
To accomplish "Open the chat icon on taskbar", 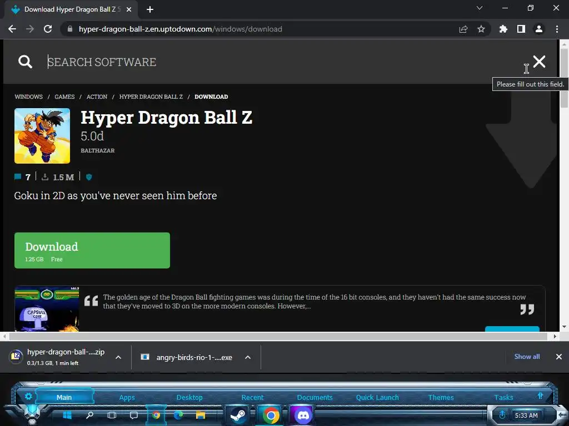I will pyautogui.click(x=134, y=415).
